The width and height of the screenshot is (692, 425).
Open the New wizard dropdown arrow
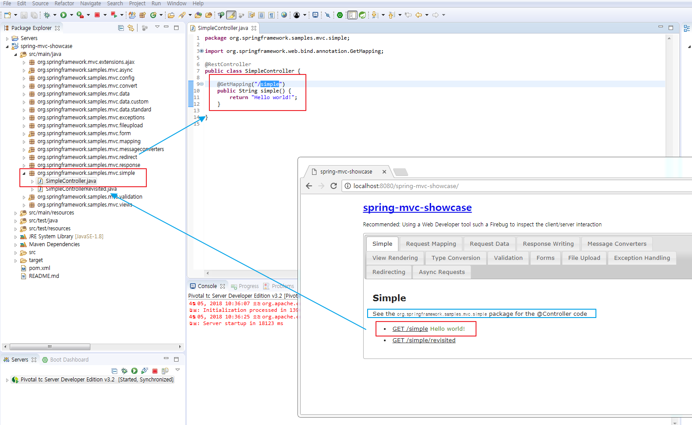tap(15, 15)
